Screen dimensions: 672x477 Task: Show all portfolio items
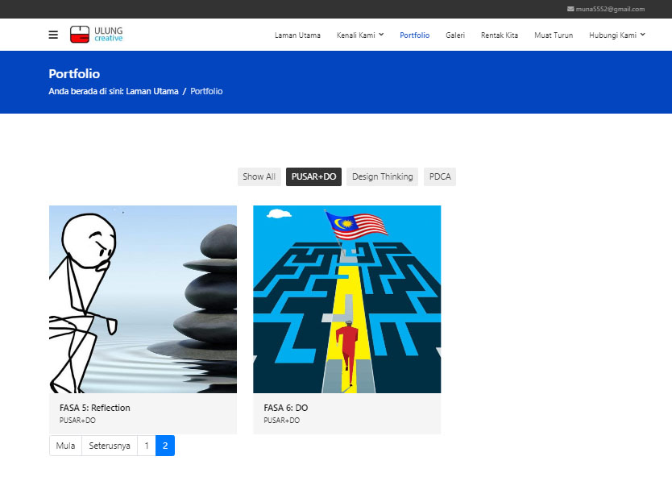pyautogui.click(x=259, y=176)
